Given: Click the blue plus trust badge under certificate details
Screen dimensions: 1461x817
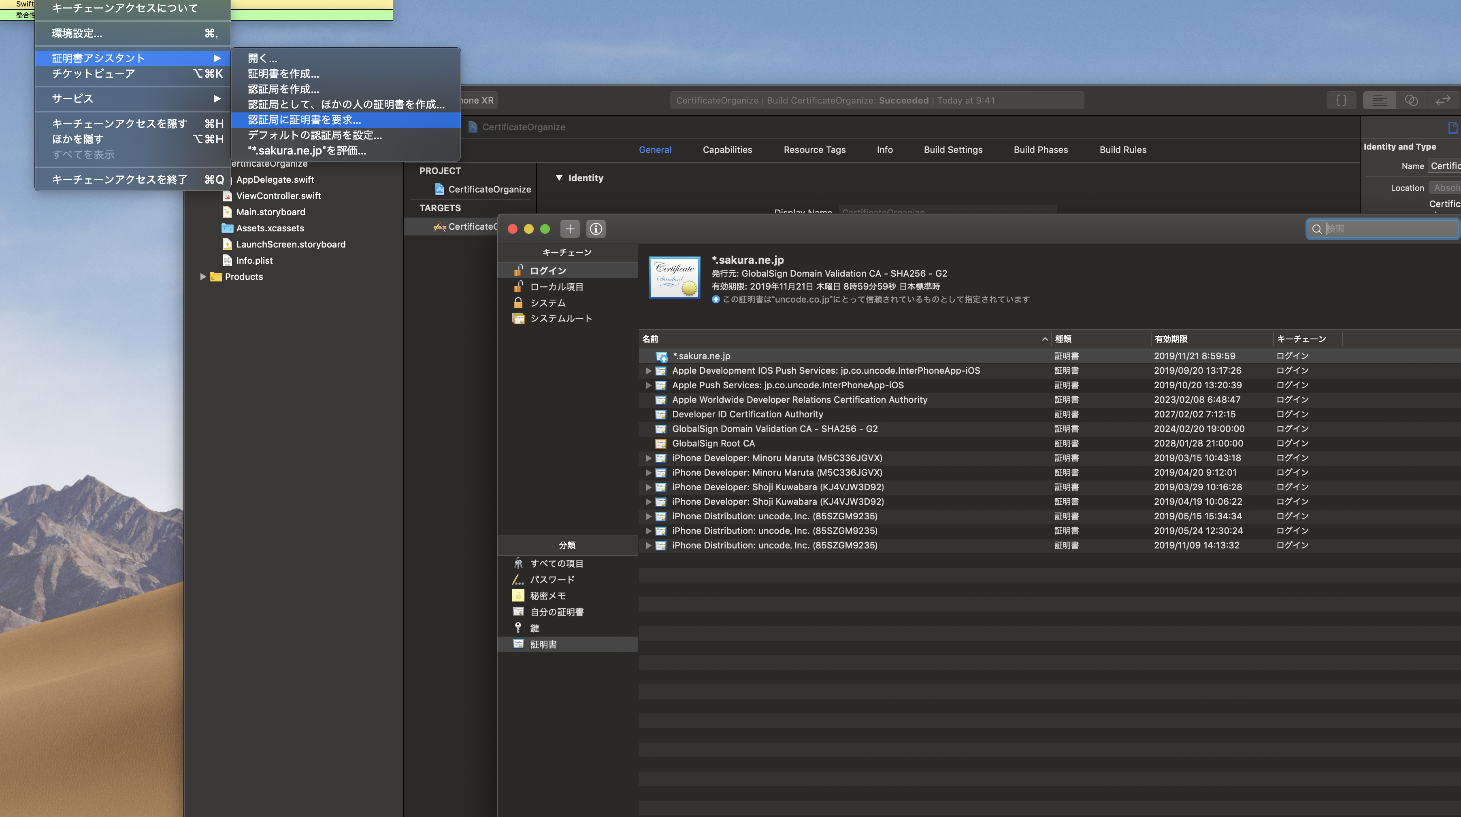Looking at the screenshot, I should (716, 299).
